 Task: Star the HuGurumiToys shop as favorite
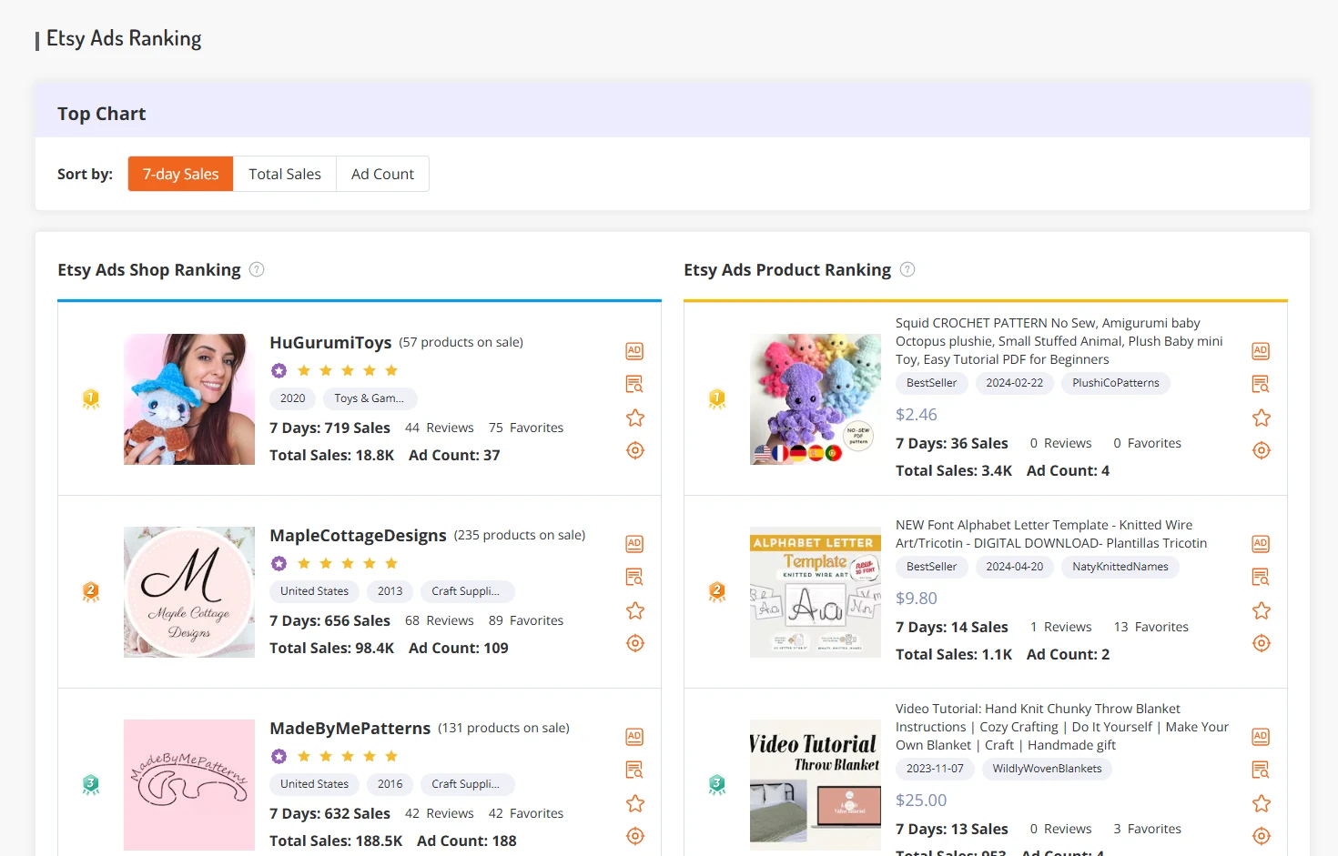click(x=634, y=418)
